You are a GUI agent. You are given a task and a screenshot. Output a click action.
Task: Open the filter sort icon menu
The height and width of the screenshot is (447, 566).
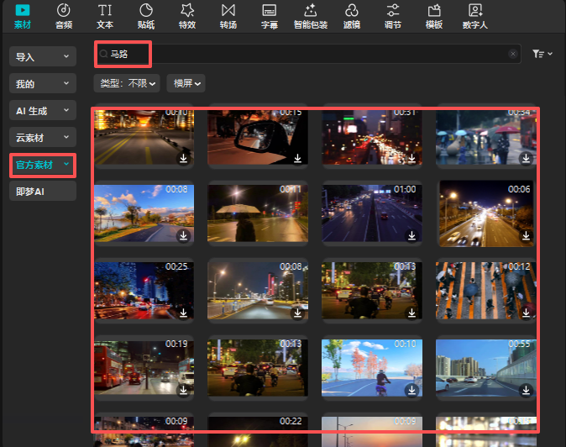[542, 54]
